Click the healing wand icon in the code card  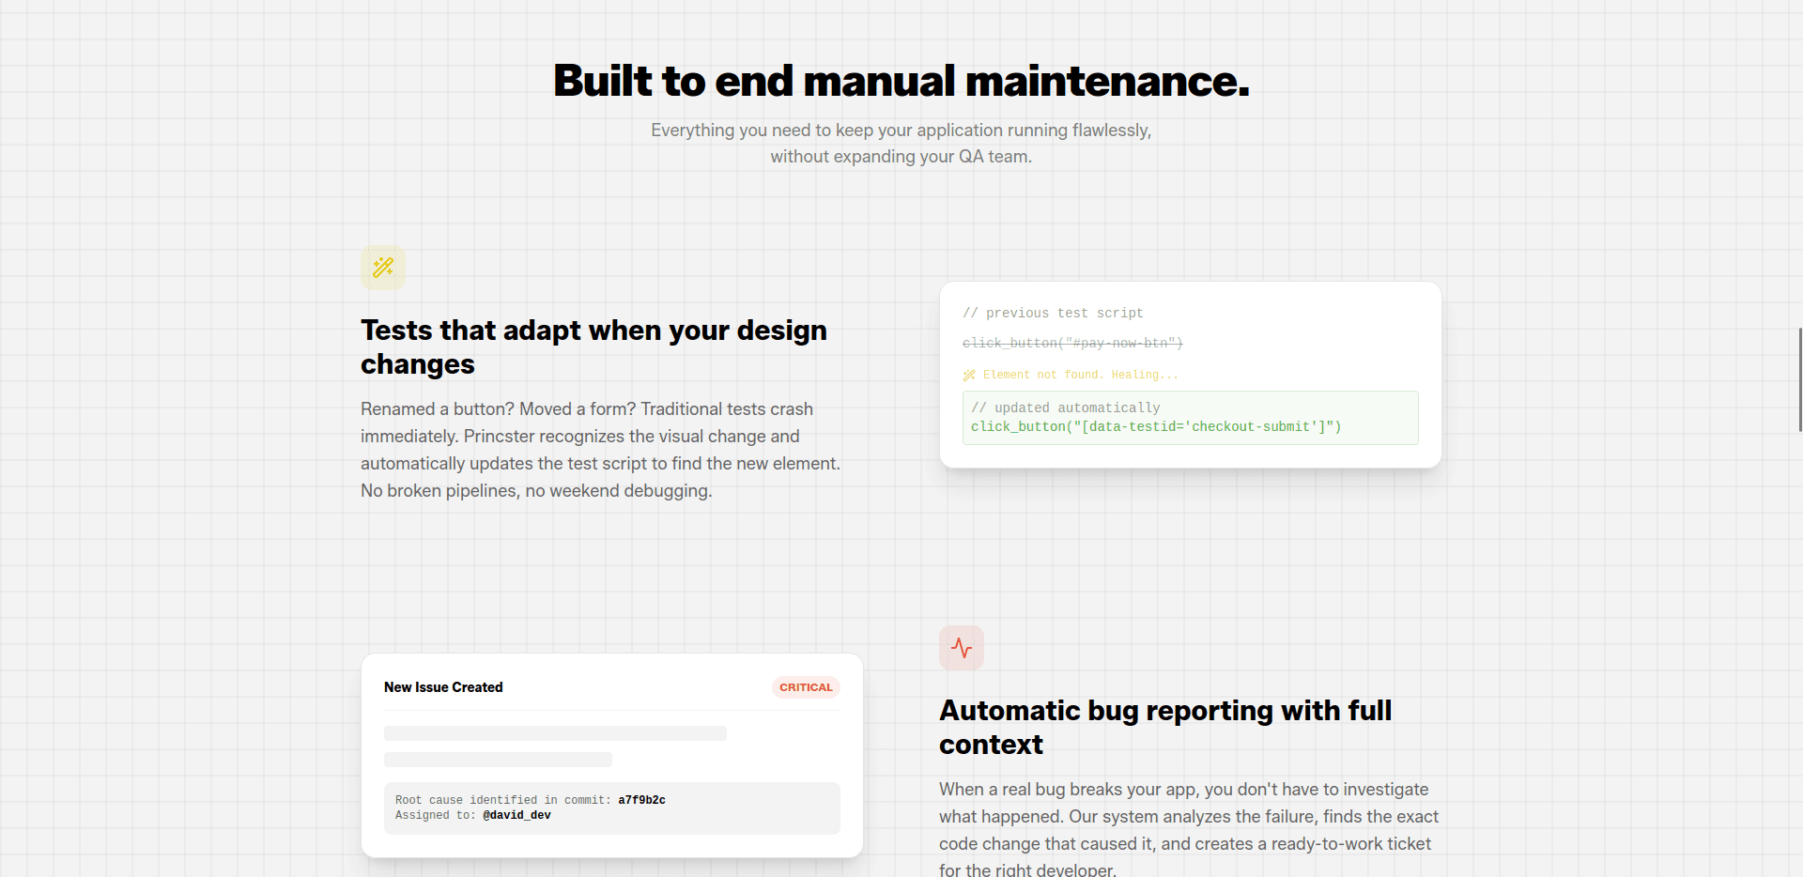(x=968, y=375)
